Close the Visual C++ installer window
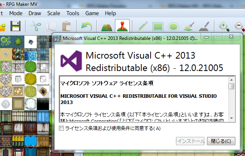 pos(231,37)
